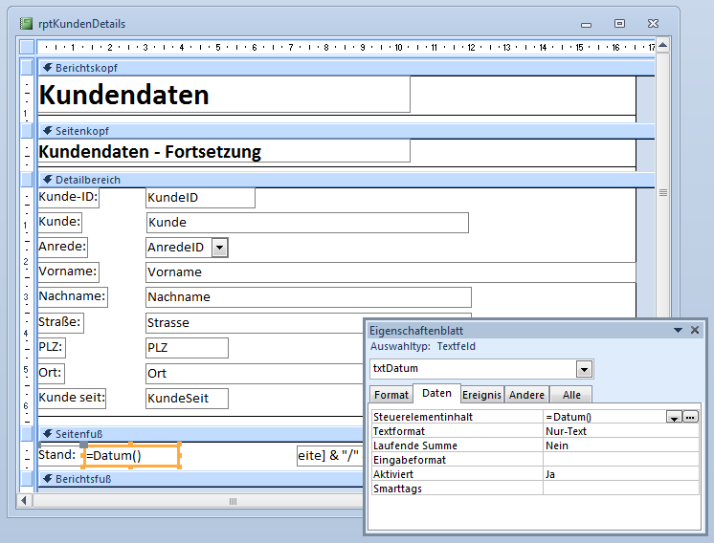
Task: Click the Berichtskopf section bar
Action: (346, 68)
